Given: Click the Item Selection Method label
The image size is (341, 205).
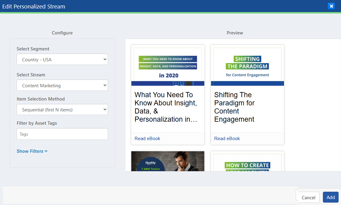Looking at the screenshot, I should coord(41,99).
